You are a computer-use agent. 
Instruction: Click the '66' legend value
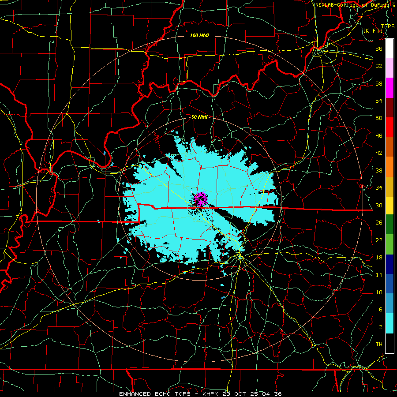(x=379, y=49)
